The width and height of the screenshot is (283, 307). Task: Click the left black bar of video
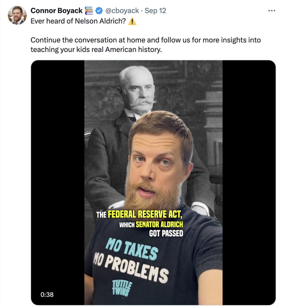point(57,180)
